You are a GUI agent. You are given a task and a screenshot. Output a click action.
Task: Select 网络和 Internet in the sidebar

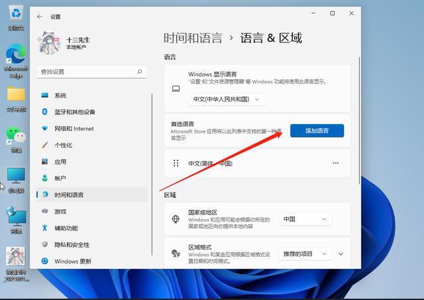(x=92, y=128)
